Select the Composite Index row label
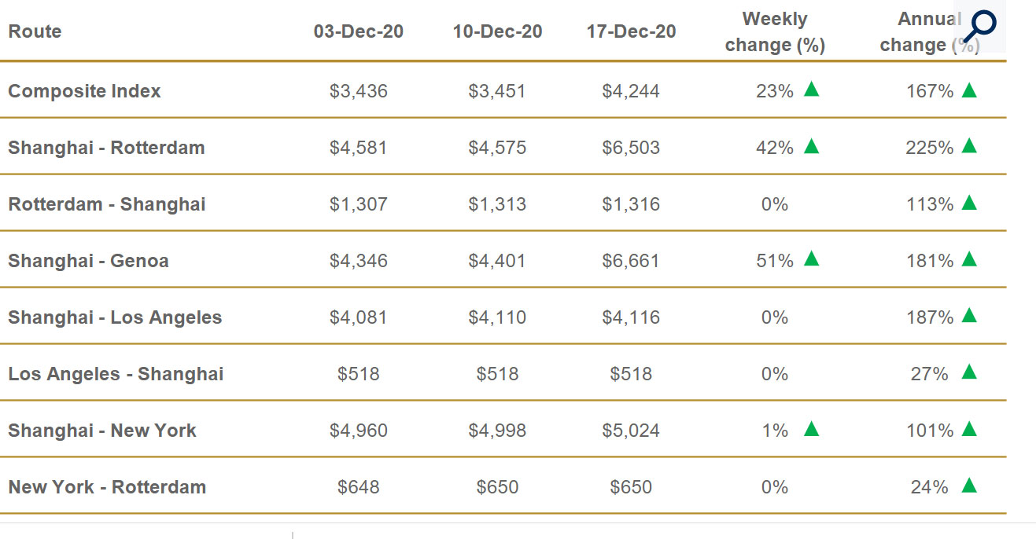 (x=84, y=91)
